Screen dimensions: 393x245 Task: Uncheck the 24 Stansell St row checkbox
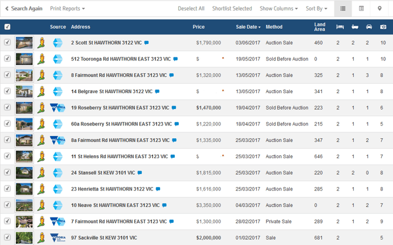[7, 172]
